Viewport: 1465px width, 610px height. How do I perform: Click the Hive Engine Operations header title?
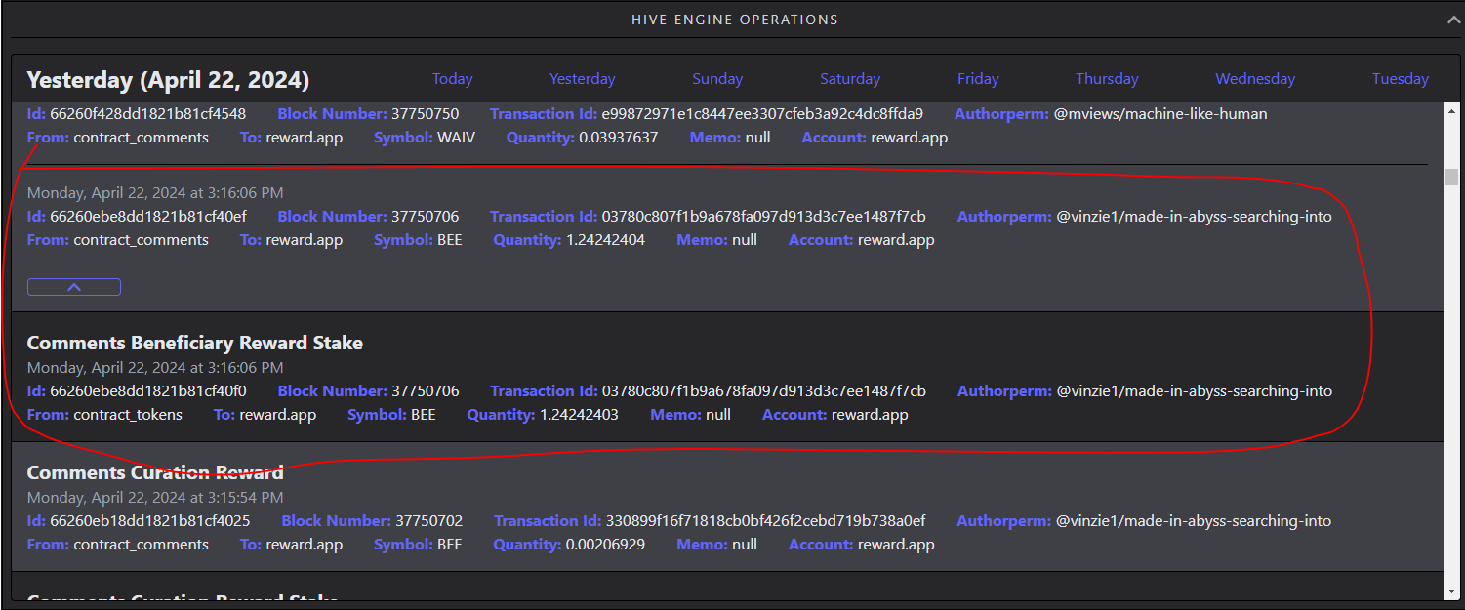pyautogui.click(x=734, y=20)
